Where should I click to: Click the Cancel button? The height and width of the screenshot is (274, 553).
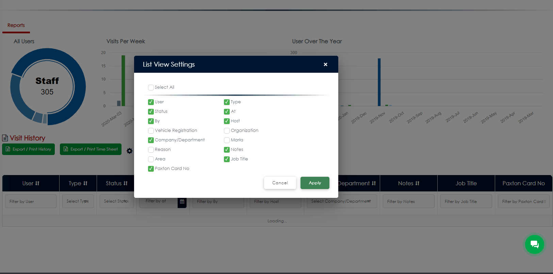click(x=280, y=183)
